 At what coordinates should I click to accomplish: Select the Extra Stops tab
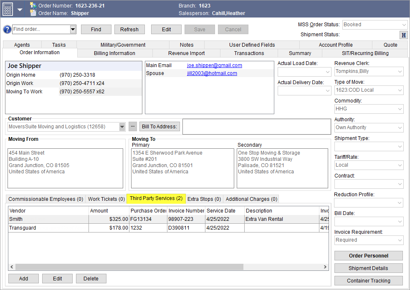pyautogui.click(x=204, y=199)
